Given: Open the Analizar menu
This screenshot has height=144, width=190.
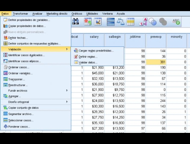Looking at the screenshot, I should click(x=37, y=14).
